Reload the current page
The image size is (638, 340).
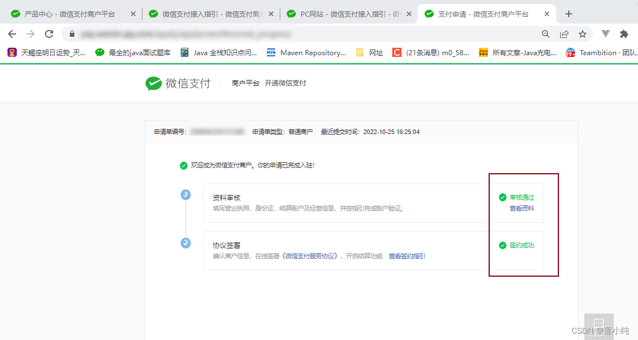(49, 34)
